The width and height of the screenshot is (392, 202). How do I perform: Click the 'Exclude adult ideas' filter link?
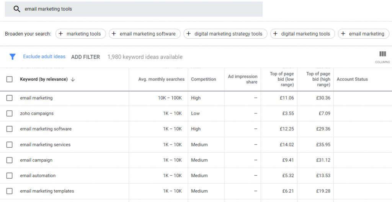[44, 57]
